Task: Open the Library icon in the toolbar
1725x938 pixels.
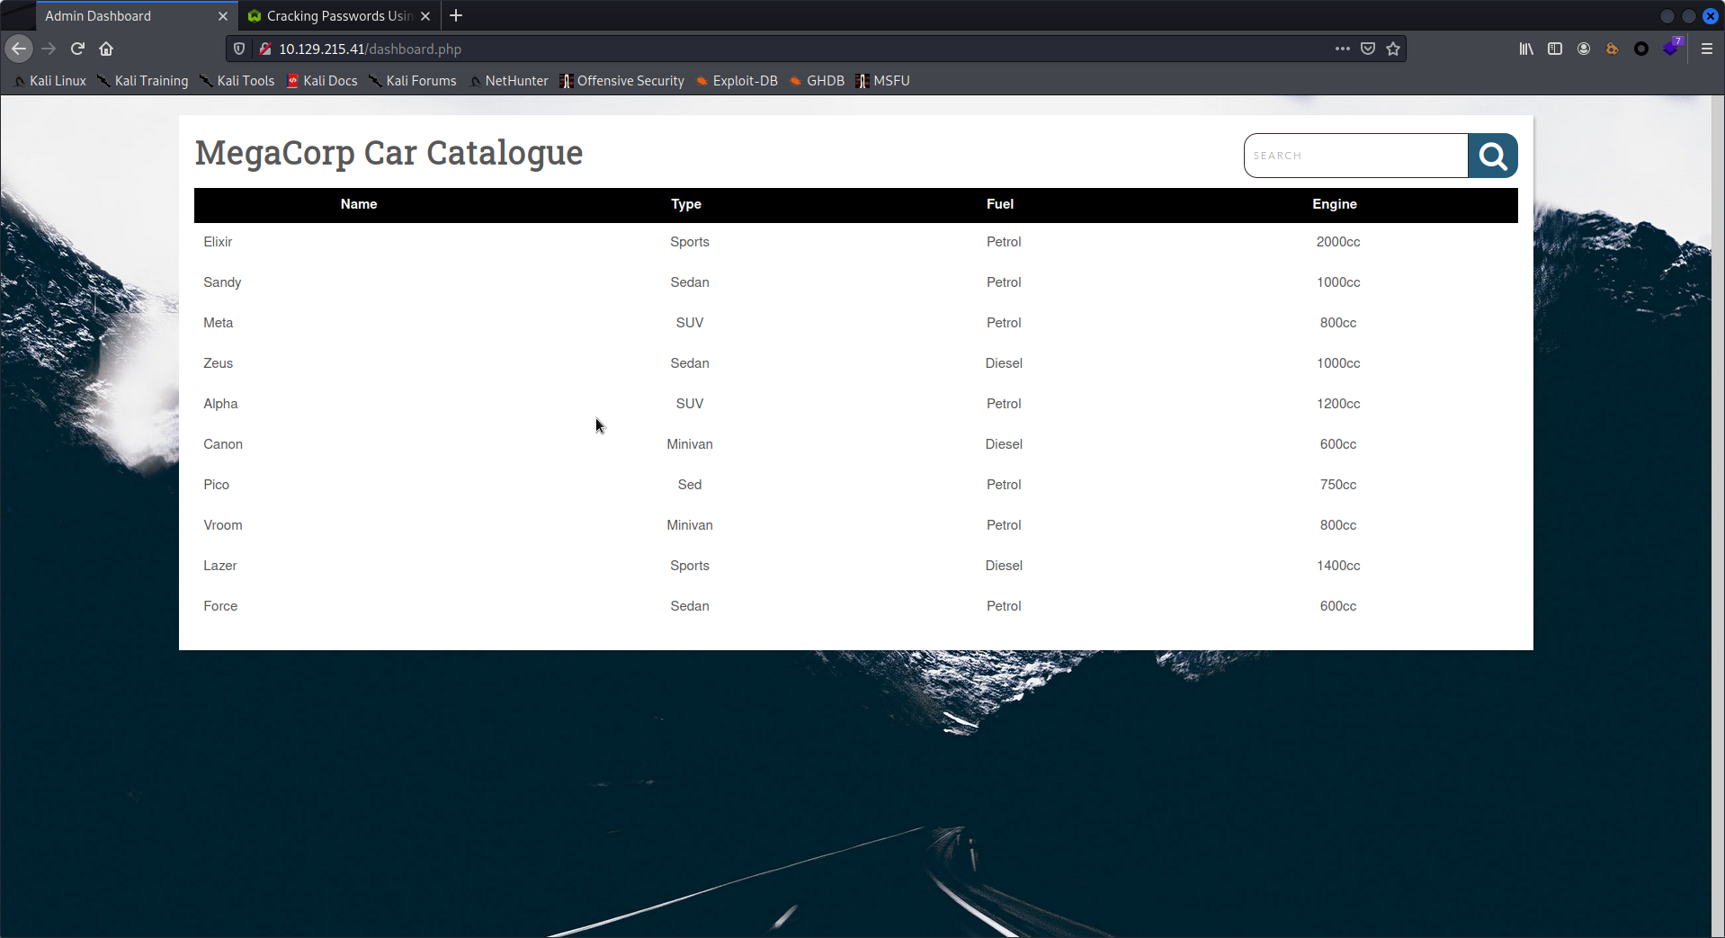Action: click(1526, 49)
